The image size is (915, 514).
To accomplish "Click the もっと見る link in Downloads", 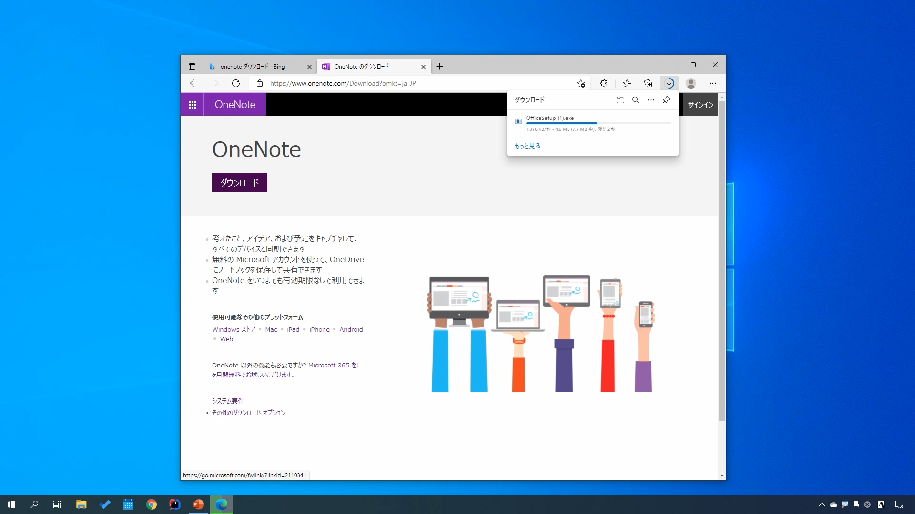I will click(x=528, y=146).
